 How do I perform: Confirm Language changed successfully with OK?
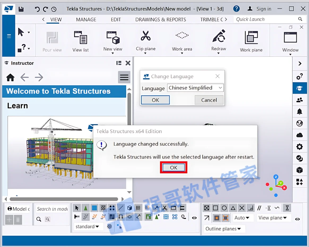(x=174, y=168)
